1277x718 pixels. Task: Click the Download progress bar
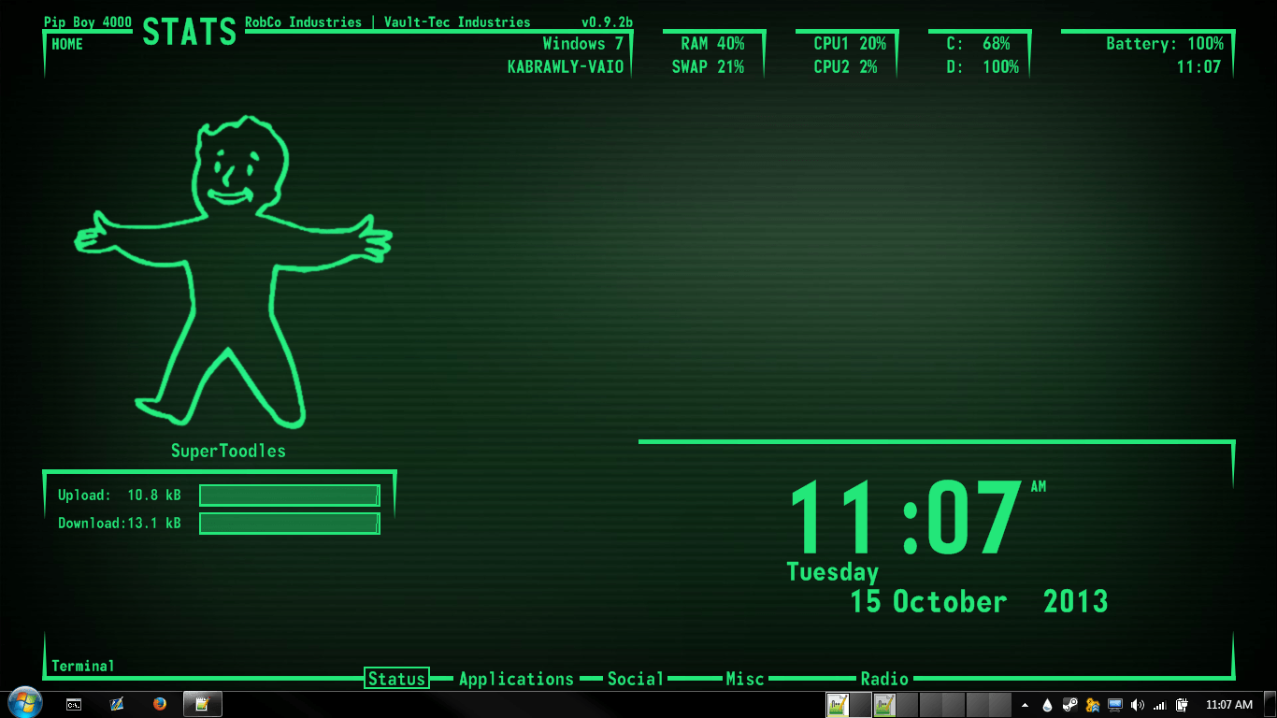289,524
